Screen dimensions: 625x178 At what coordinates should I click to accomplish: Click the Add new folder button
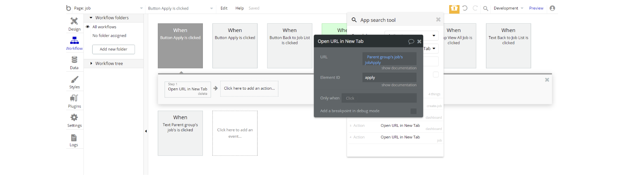pos(113,49)
